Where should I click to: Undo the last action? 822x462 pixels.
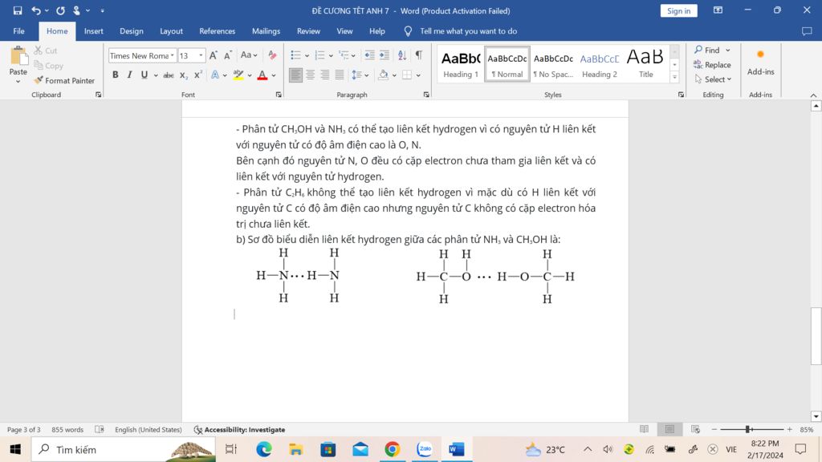pyautogui.click(x=36, y=10)
